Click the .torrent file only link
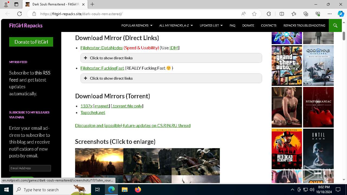347x195 pixels. coord(127,106)
